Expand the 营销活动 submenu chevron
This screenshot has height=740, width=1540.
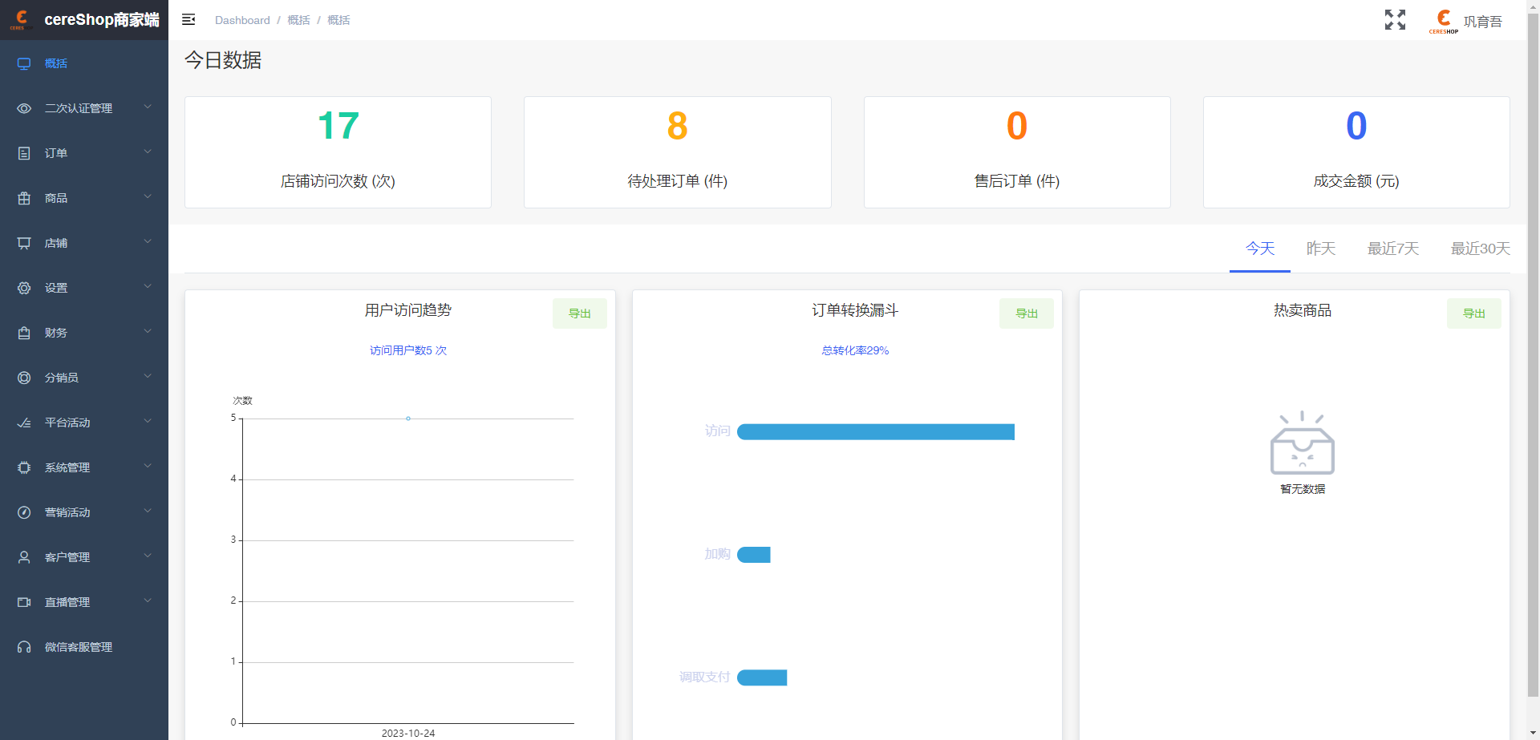coord(148,511)
